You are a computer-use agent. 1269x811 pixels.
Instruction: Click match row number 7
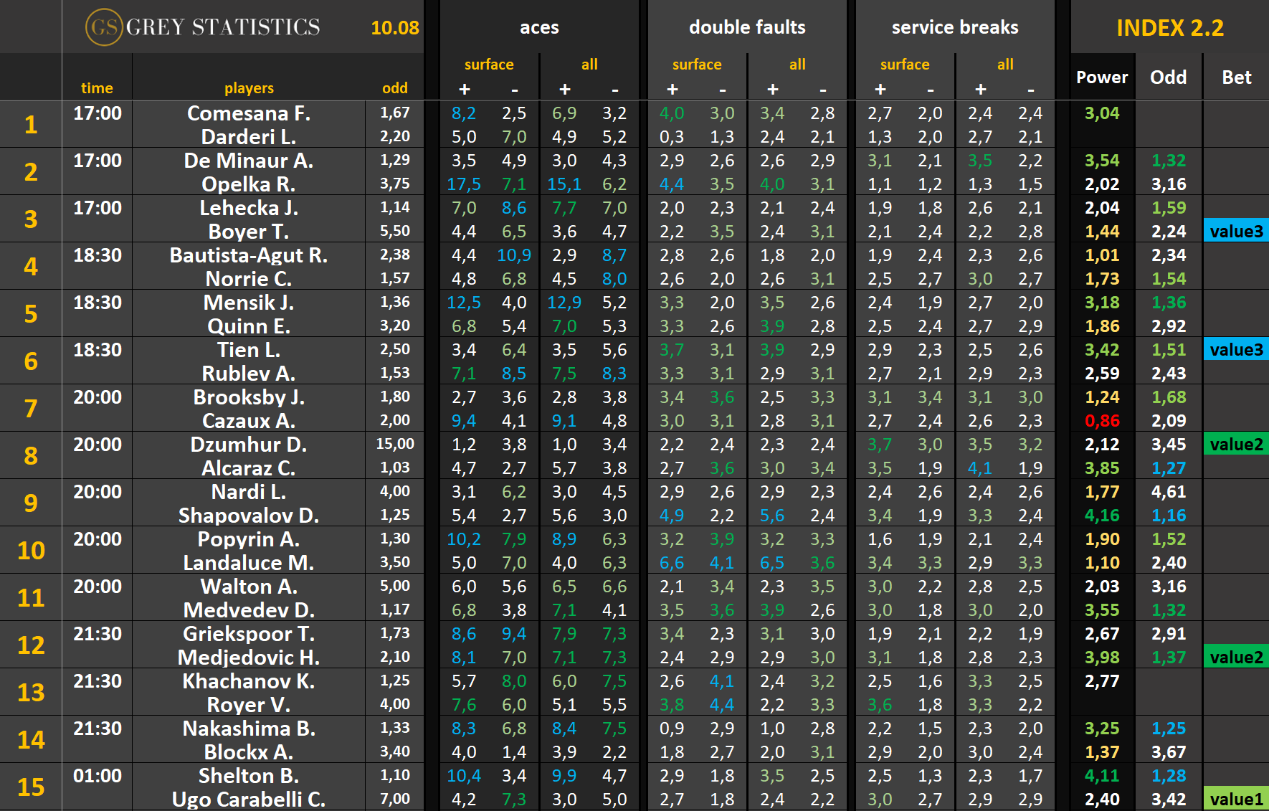tap(31, 409)
